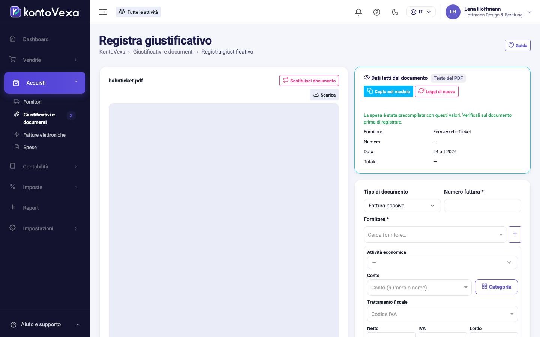The image size is (540, 337).
Task: Click the Spese document icon
Action: 16,147
